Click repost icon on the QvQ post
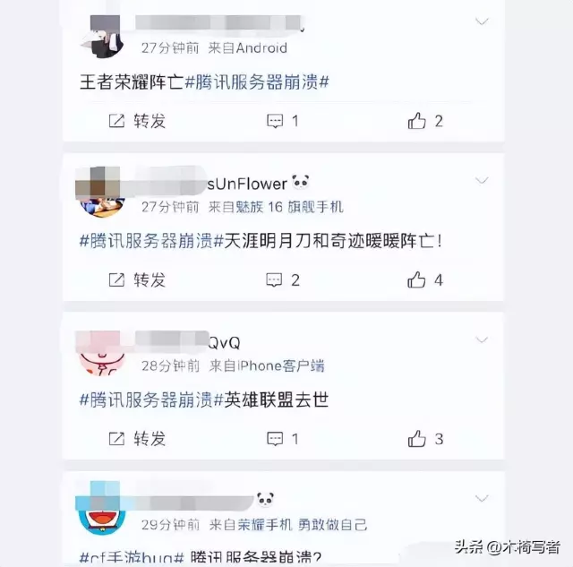 [x=117, y=439]
